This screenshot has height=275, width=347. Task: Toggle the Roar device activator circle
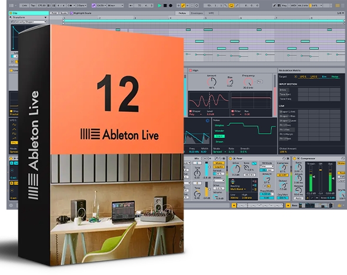click(231, 158)
